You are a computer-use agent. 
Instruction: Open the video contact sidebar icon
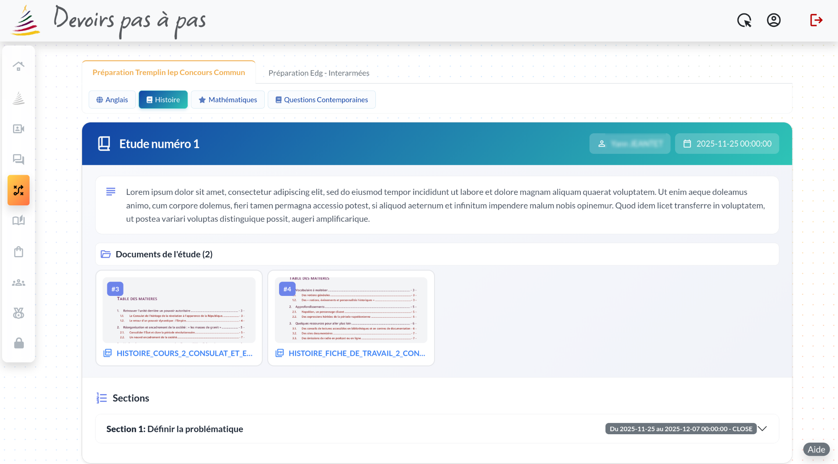[x=18, y=129]
